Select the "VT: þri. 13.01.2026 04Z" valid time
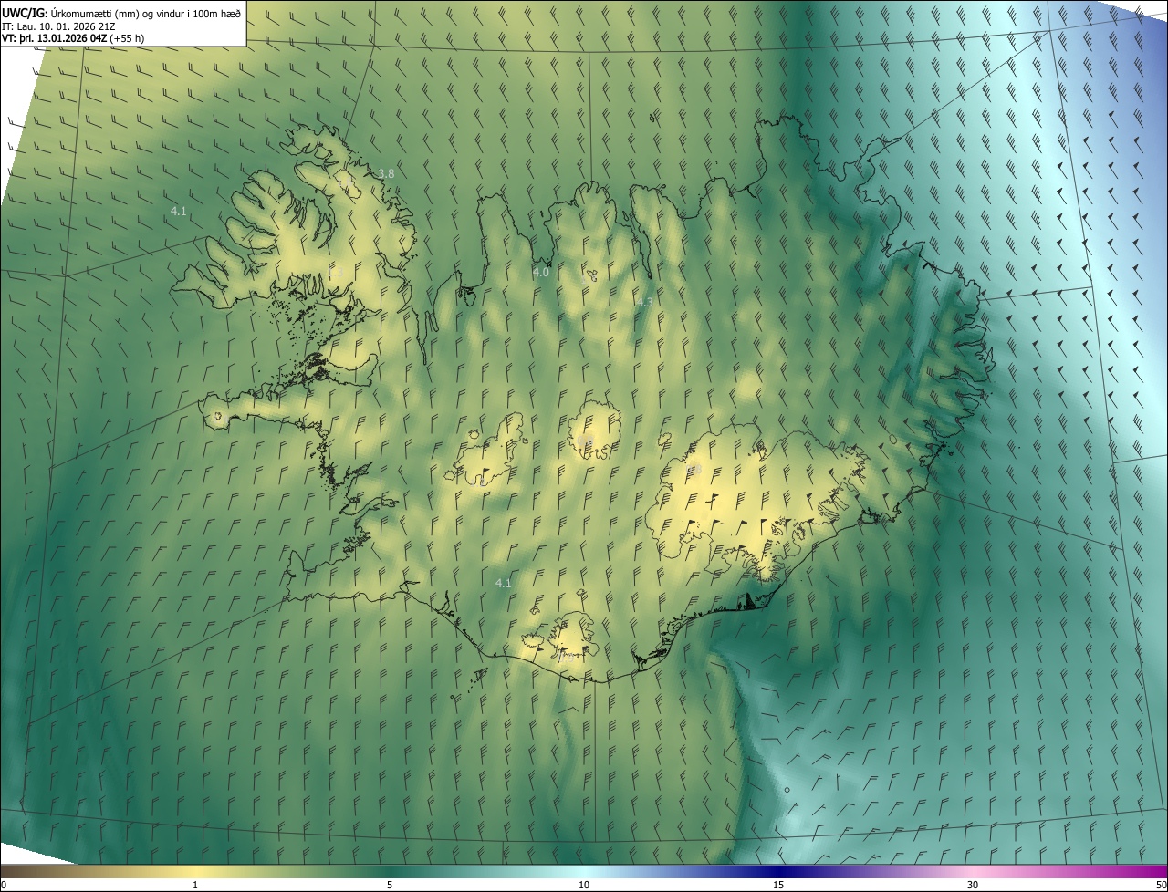Viewport: 1168px width, 892px height. (53, 38)
